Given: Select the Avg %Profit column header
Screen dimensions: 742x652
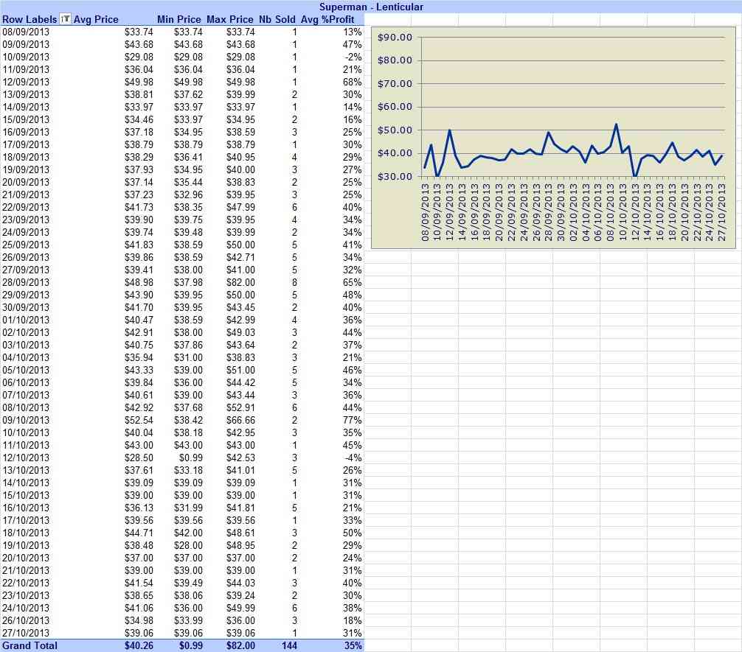Looking at the screenshot, I should coord(327,19).
